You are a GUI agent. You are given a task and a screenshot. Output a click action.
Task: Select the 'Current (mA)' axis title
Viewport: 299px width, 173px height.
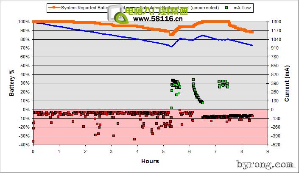[x=287, y=83]
